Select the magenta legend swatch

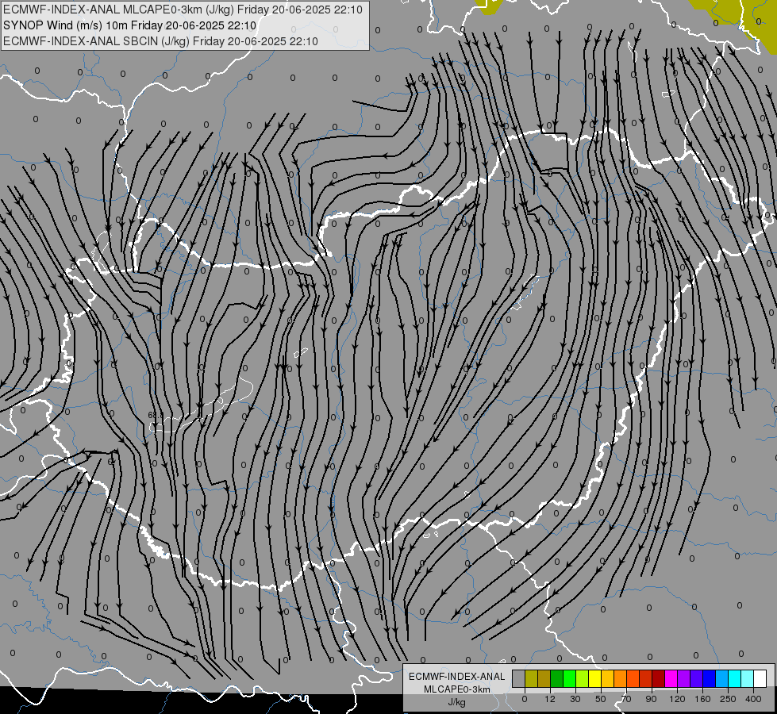[x=671, y=678]
